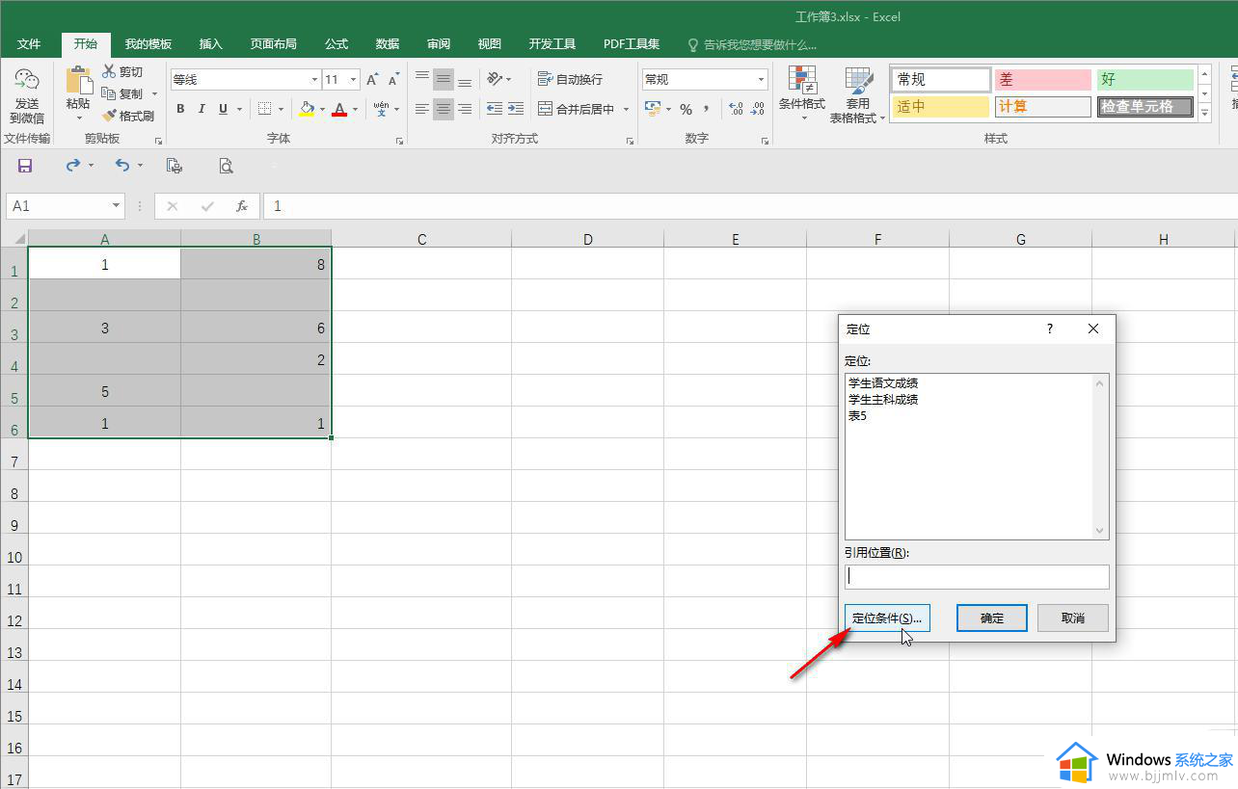The height and width of the screenshot is (789, 1238).
Task: Click the print preview magnifier icon
Action: (226, 166)
